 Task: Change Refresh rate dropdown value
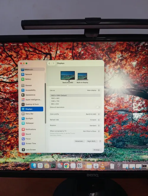pos(95,120)
